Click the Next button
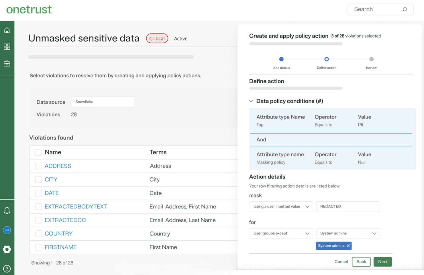The height and width of the screenshot is (275, 424). pos(382,262)
